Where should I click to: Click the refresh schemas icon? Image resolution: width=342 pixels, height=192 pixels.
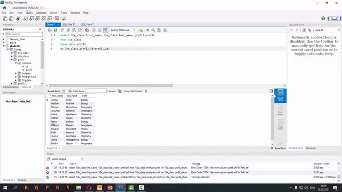[40, 29]
